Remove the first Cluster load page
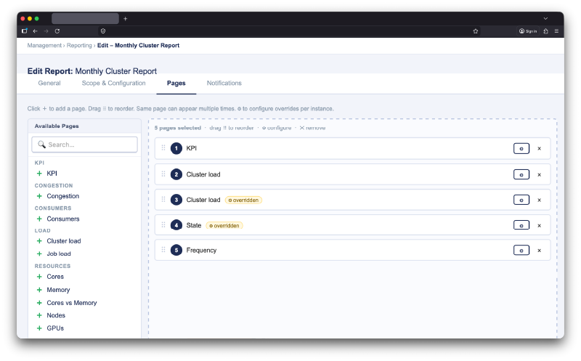This screenshot has height=361, width=581. click(539, 174)
